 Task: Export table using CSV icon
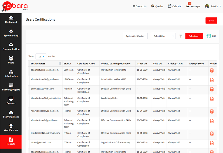(208, 36)
